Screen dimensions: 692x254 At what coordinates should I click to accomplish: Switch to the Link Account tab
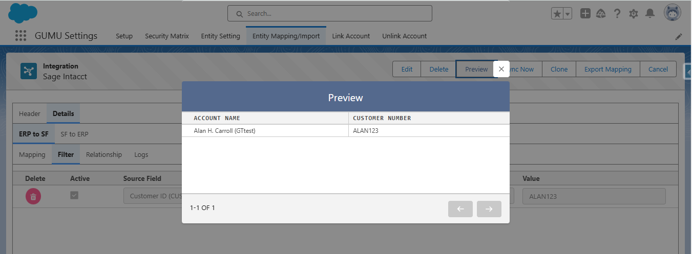(351, 36)
